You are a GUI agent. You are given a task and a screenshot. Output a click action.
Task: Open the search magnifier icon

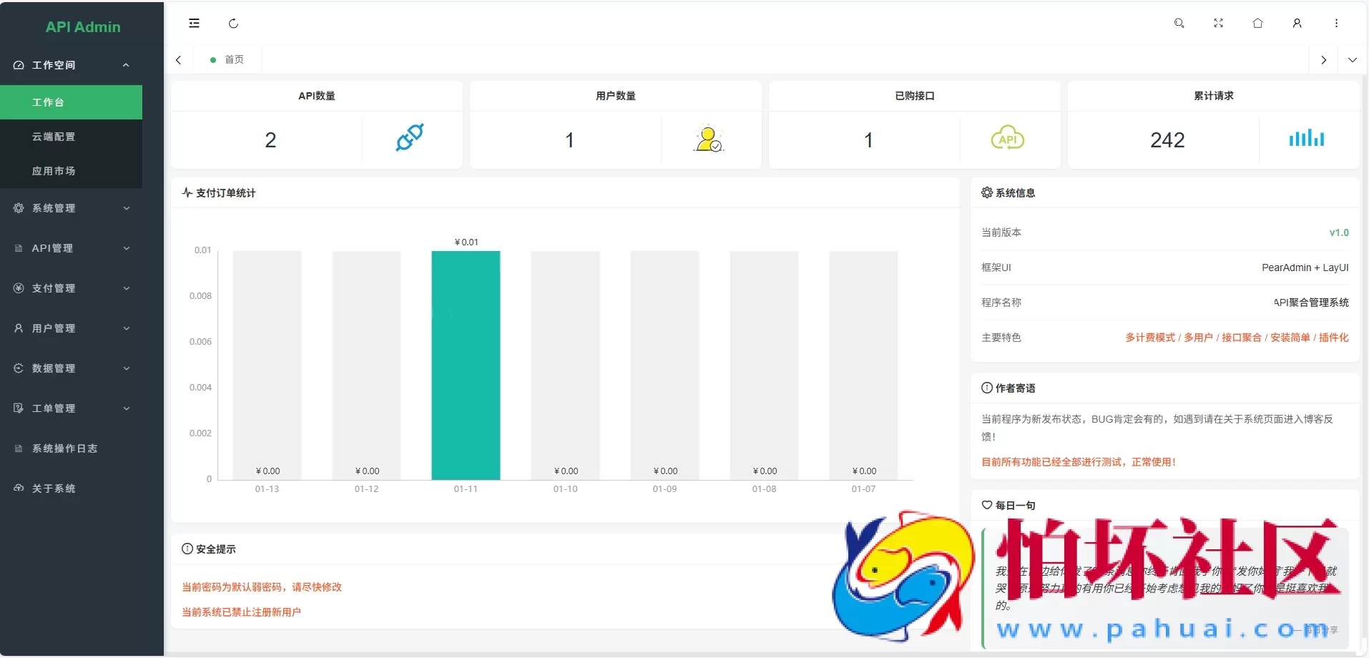(x=1179, y=24)
